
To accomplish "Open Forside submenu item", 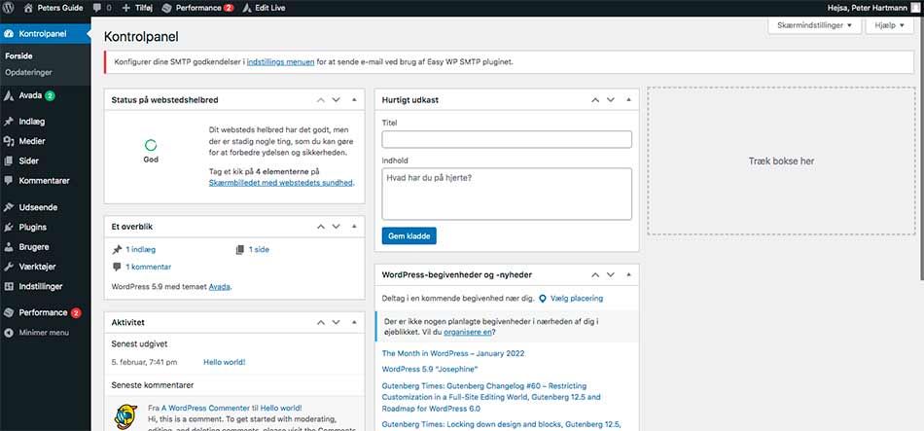I will (x=18, y=56).
